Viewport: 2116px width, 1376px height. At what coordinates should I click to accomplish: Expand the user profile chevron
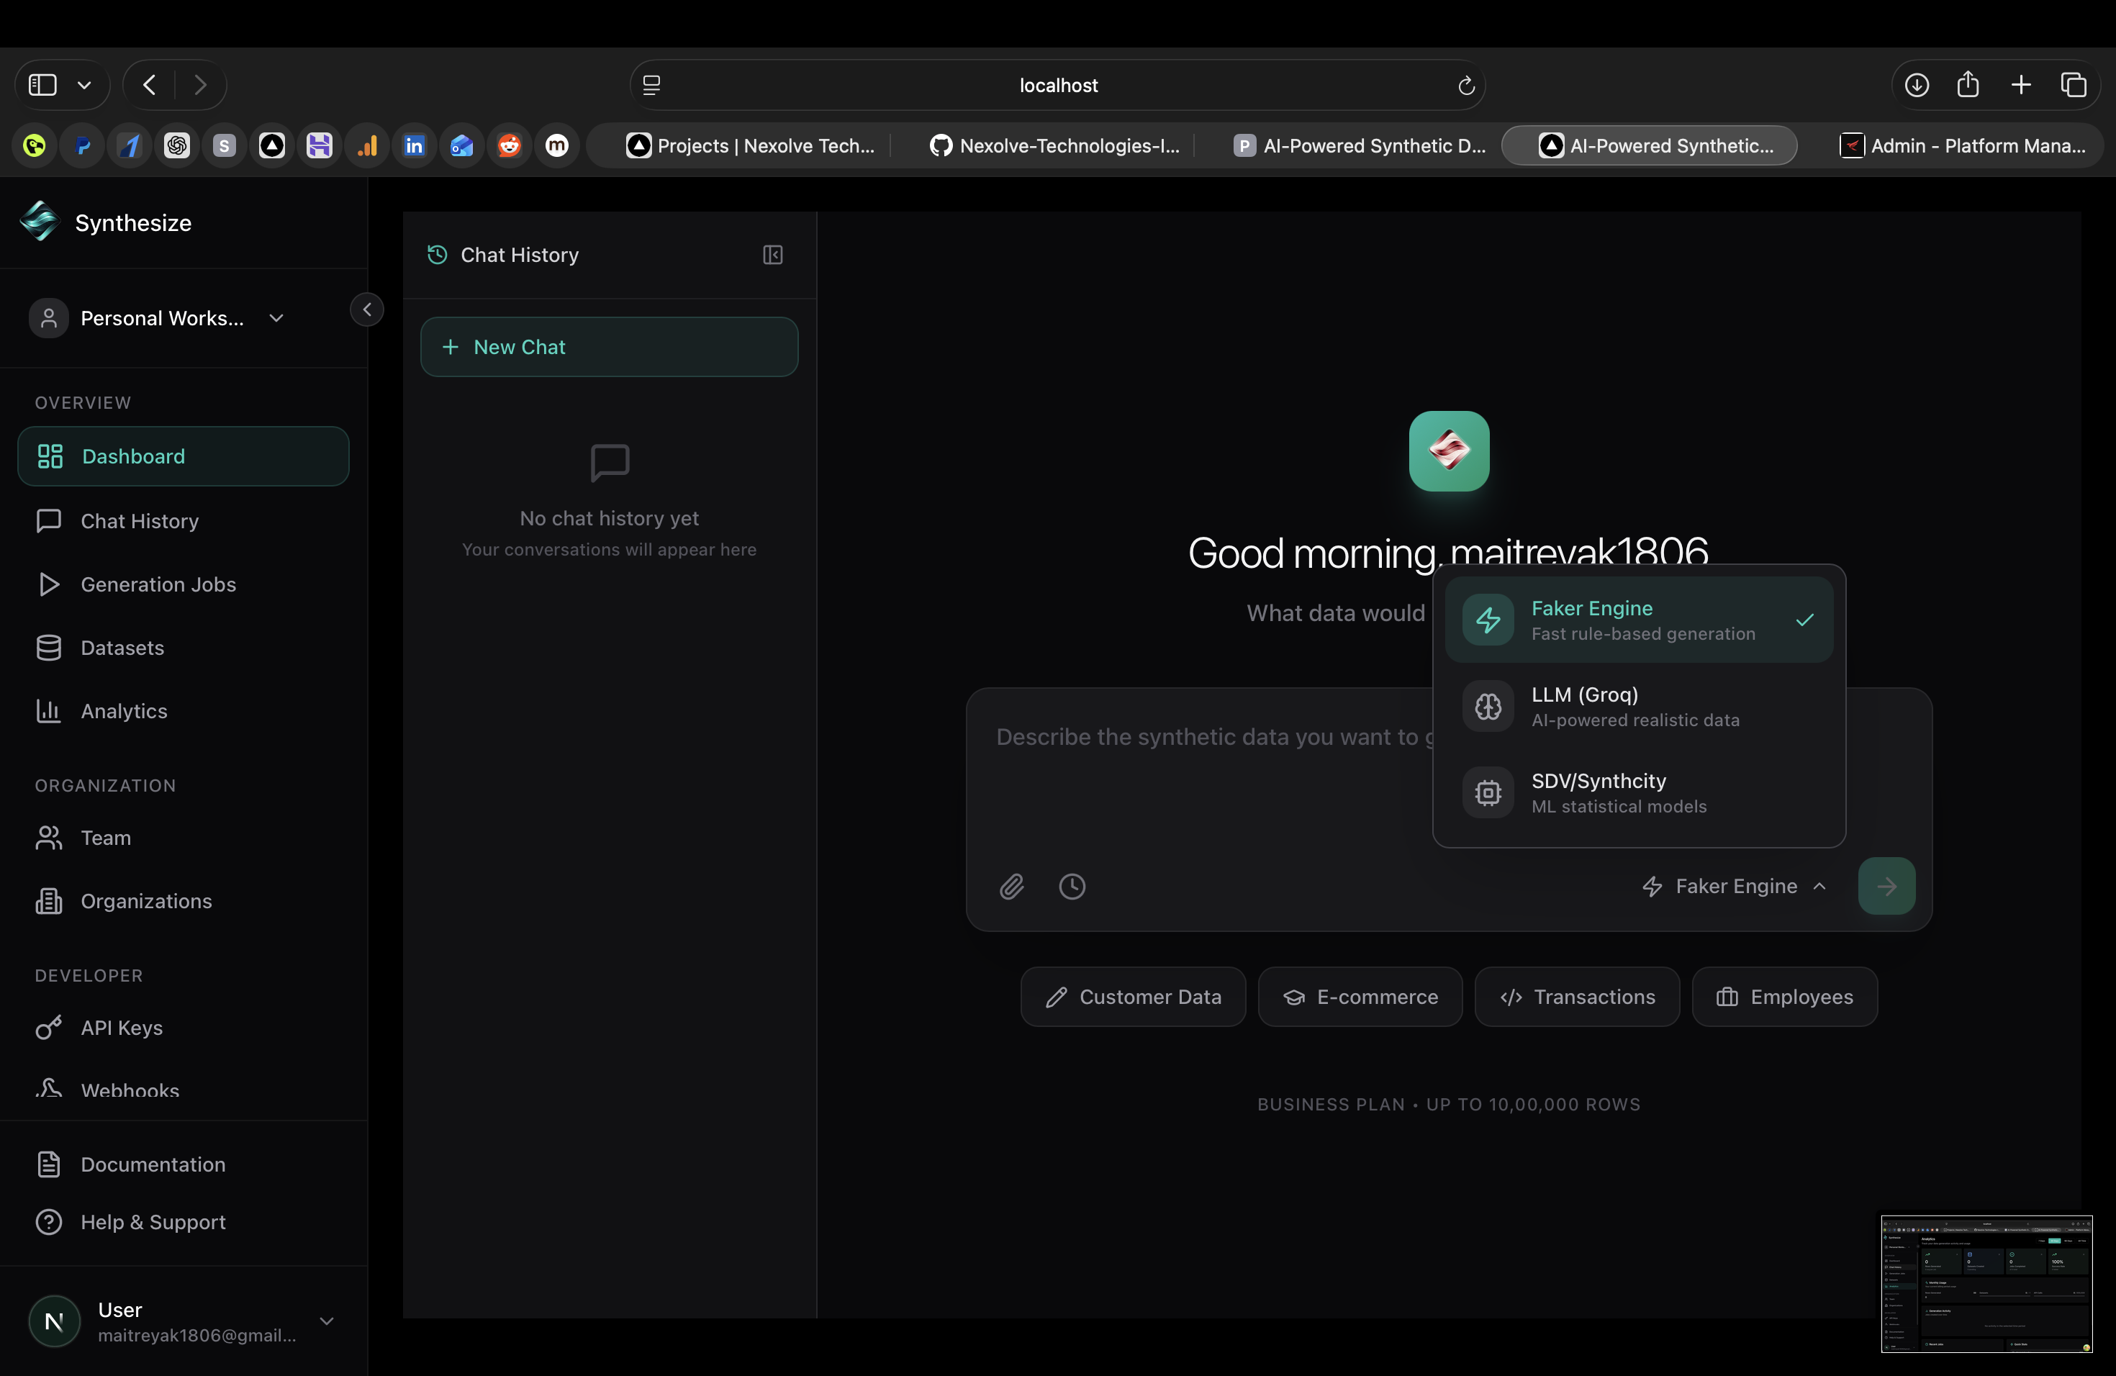(x=326, y=1322)
